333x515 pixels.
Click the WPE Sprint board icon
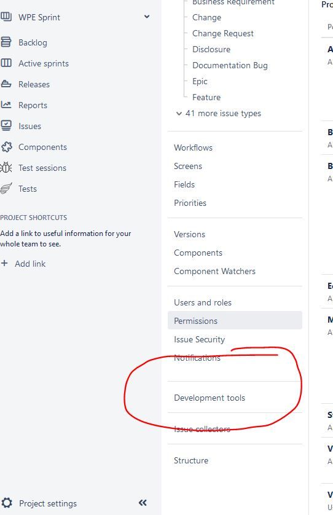tap(6, 17)
